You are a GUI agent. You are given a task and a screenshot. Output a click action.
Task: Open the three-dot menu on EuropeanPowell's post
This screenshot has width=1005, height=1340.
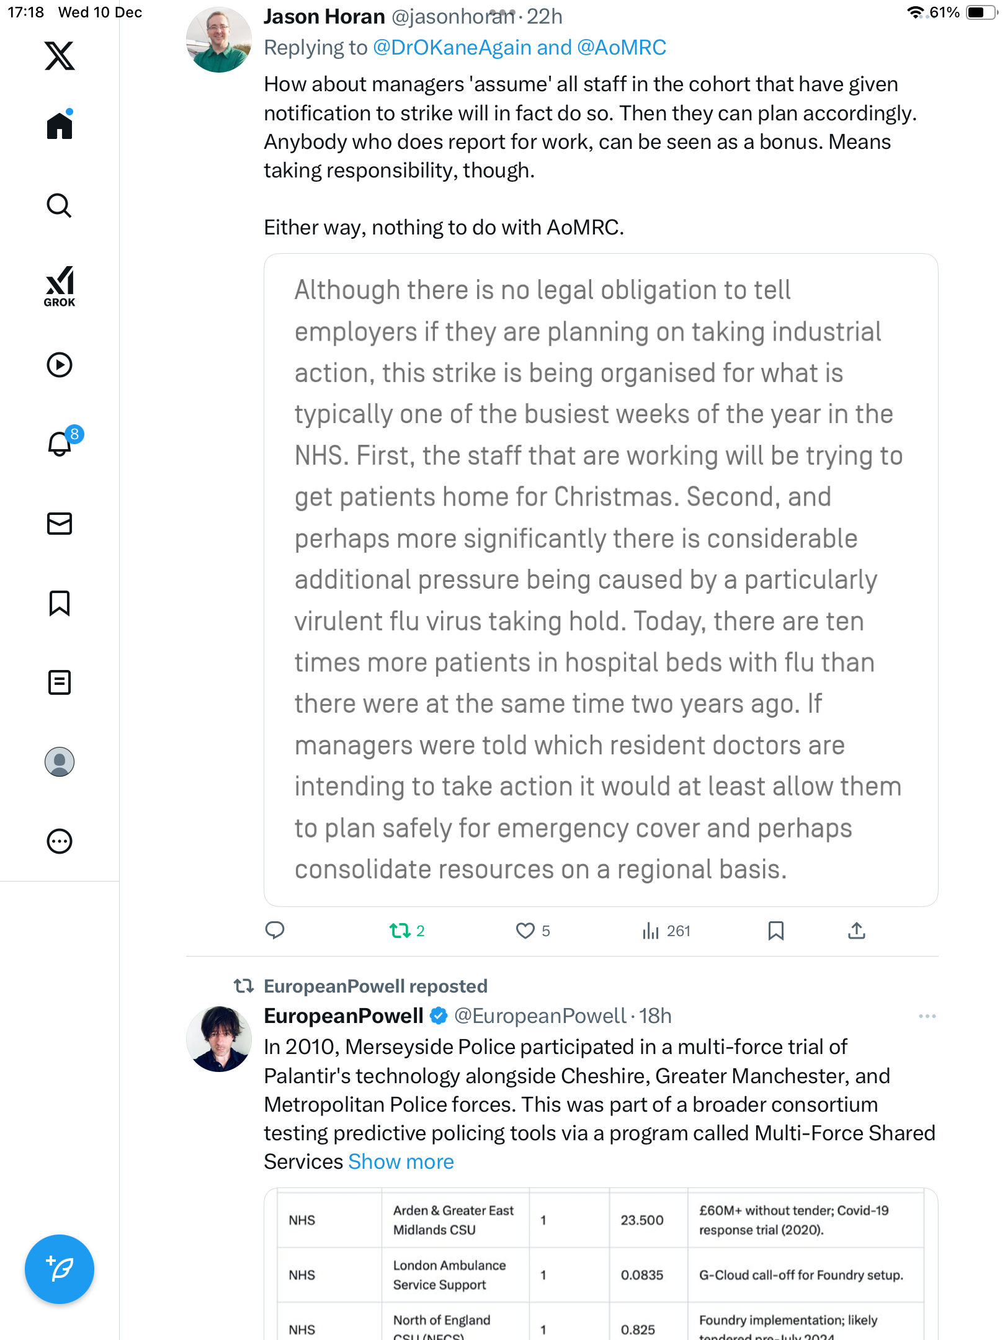927,1016
